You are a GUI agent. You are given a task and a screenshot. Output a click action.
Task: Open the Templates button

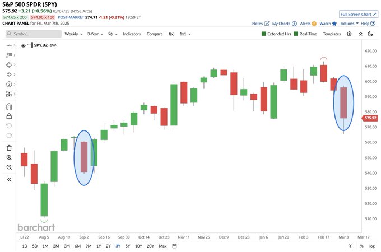tap(332, 34)
